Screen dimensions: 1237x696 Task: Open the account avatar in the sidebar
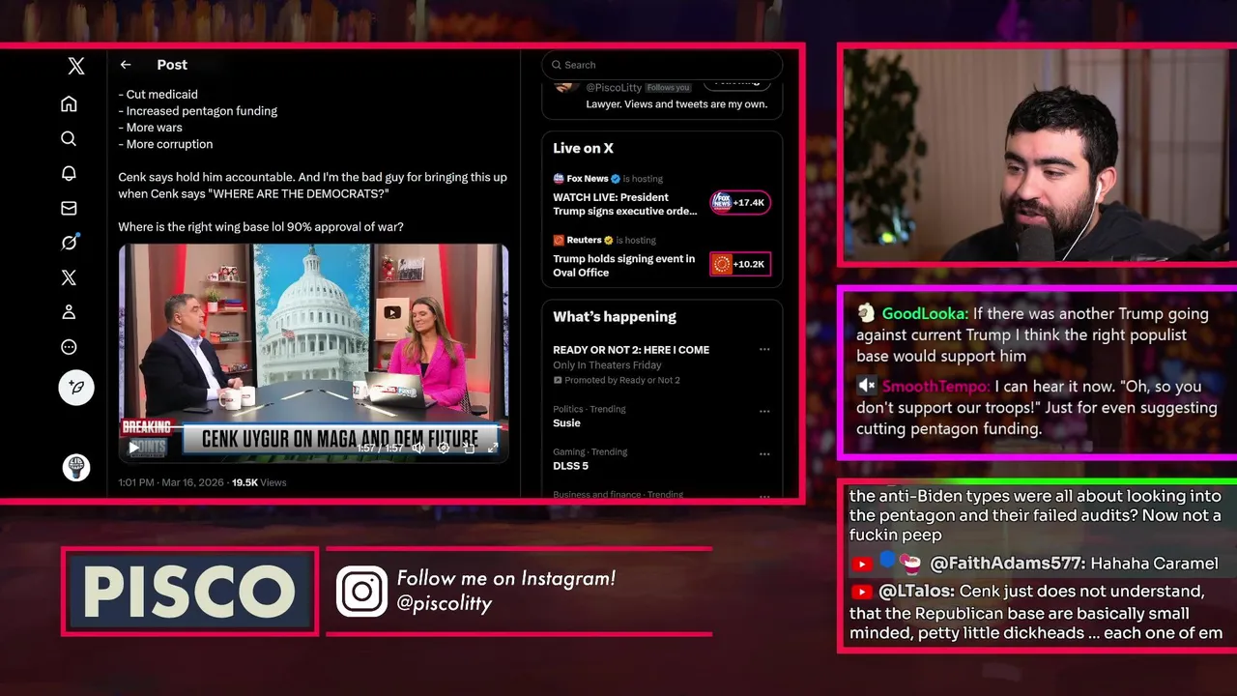pyautogui.click(x=76, y=468)
